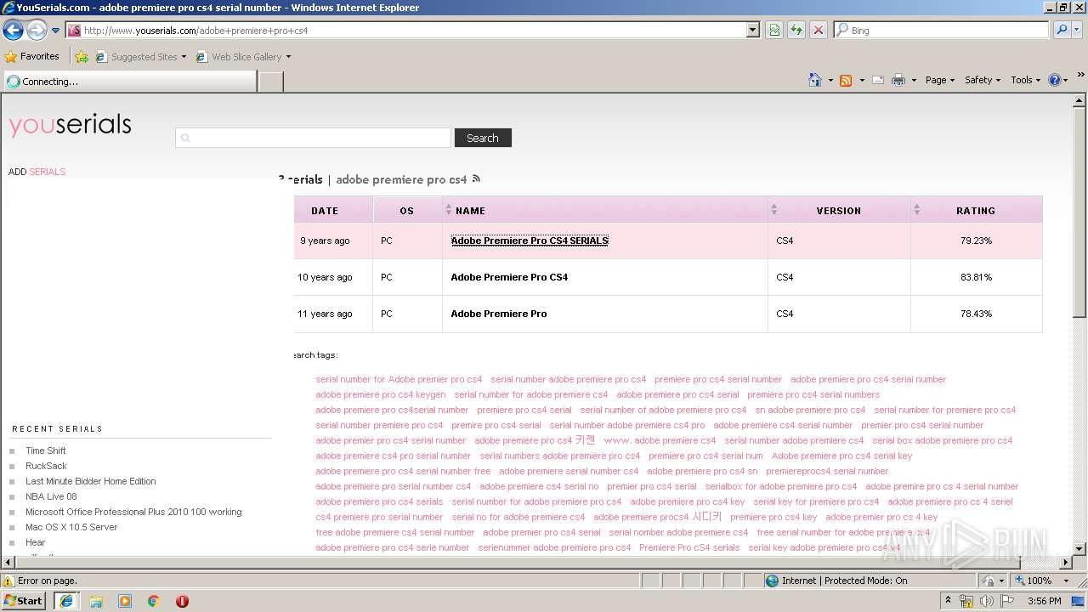Image resolution: width=1088 pixels, height=612 pixels.
Task: Open the Adobe Premiere Pro CS4 entry
Action: [x=509, y=277]
